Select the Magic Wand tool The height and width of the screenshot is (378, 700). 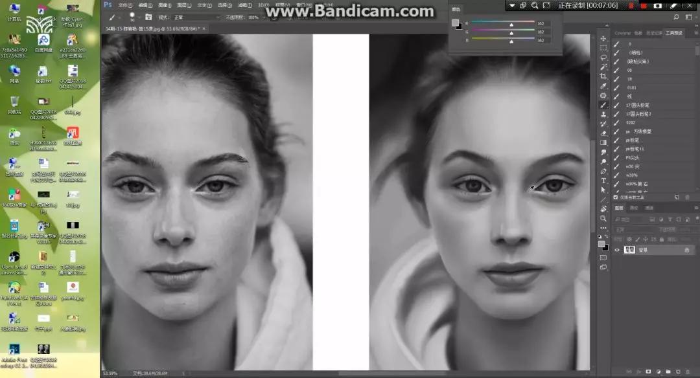point(603,67)
